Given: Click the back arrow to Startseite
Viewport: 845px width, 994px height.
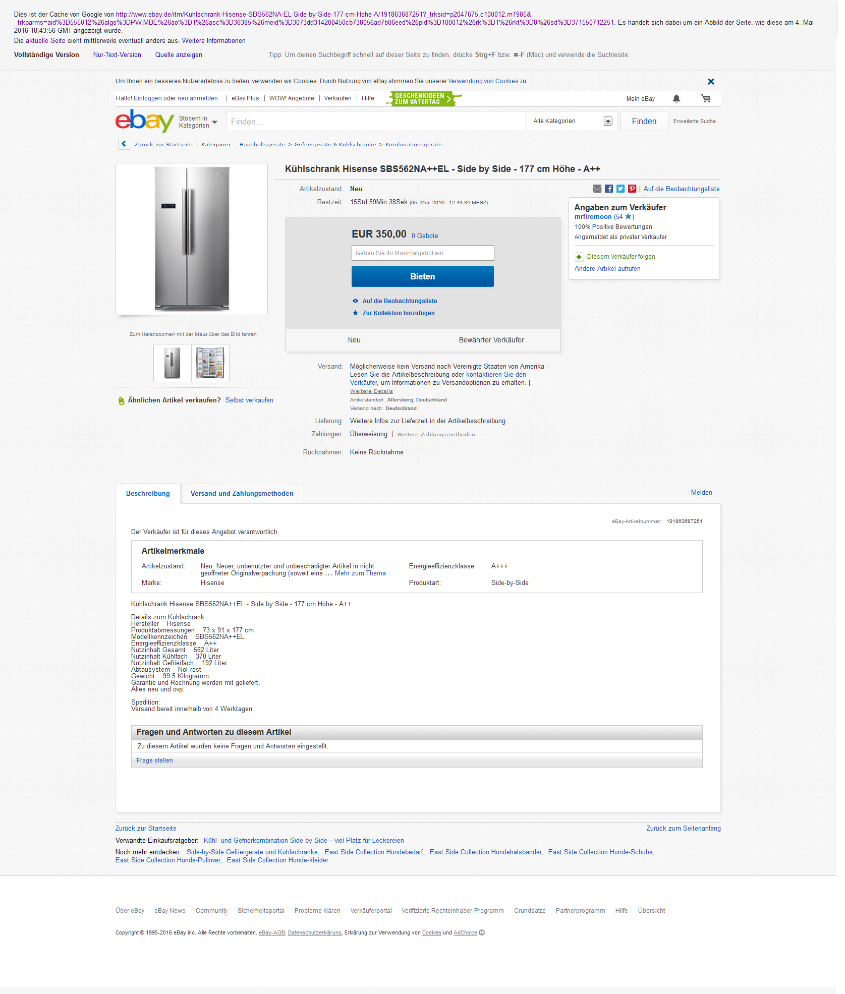Looking at the screenshot, I should click(x=124, y=144).
